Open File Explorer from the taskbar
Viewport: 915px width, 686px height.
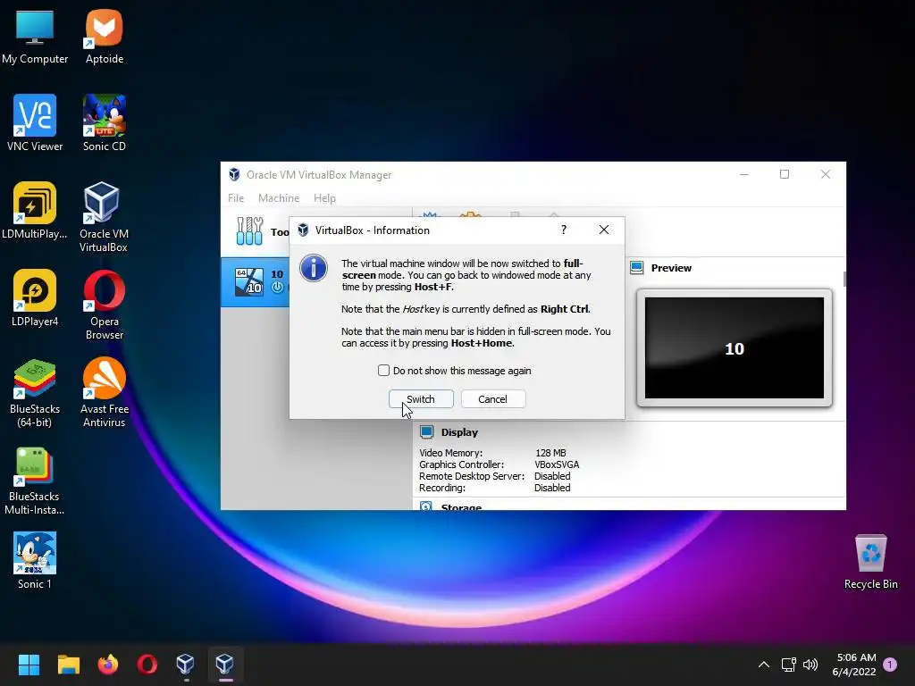(68, 665)
